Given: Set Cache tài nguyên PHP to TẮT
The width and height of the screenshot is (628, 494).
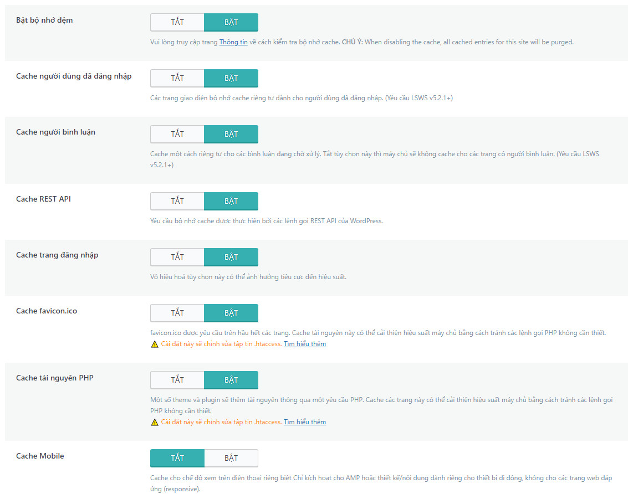Looking at the screenshot, I should [177, 380].
